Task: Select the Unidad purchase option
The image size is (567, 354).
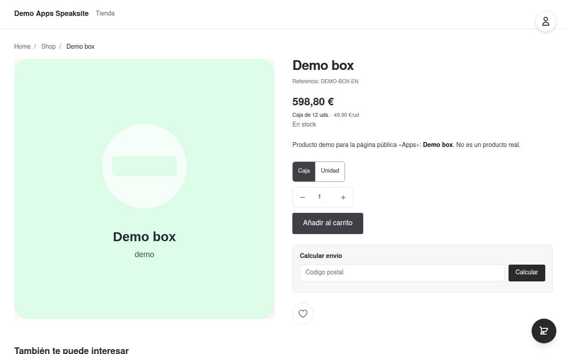Action: [330, 171]
